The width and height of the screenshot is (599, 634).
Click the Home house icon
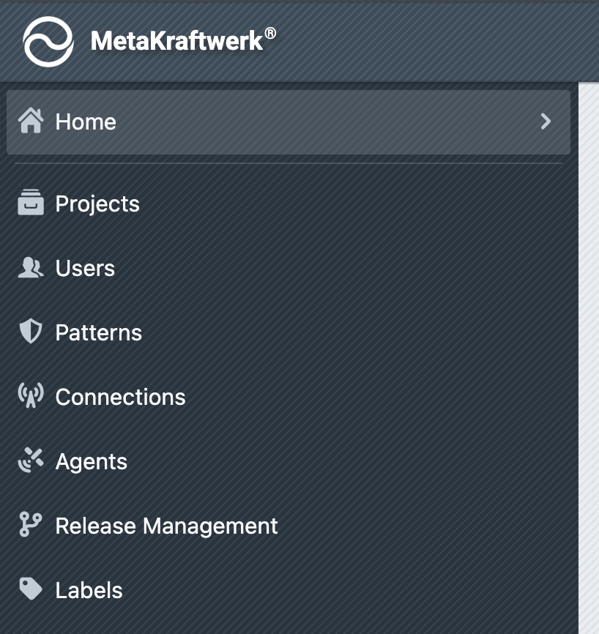tap(31, 122)
